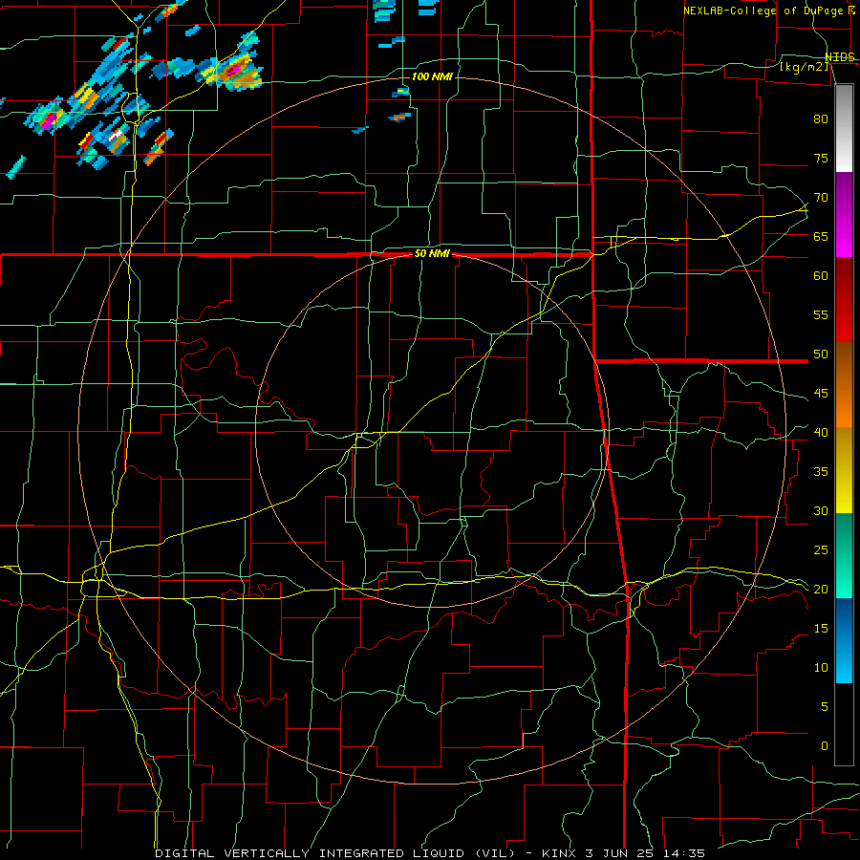This screenshot has width=860, height=860.
Task: Click the NEXLAB-College of DuPage label
Action: pos(764,11)
